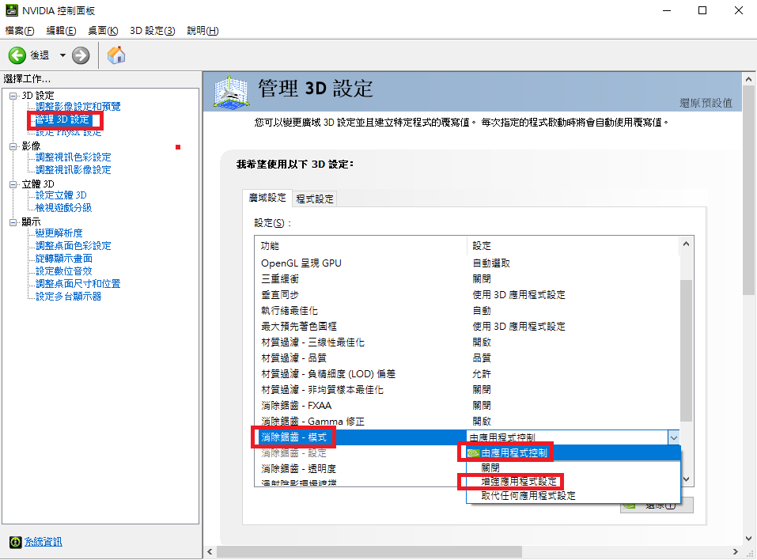Click the horizontal scrollbar left arrow
757x560 pixels.
click(x=210, y=551)
